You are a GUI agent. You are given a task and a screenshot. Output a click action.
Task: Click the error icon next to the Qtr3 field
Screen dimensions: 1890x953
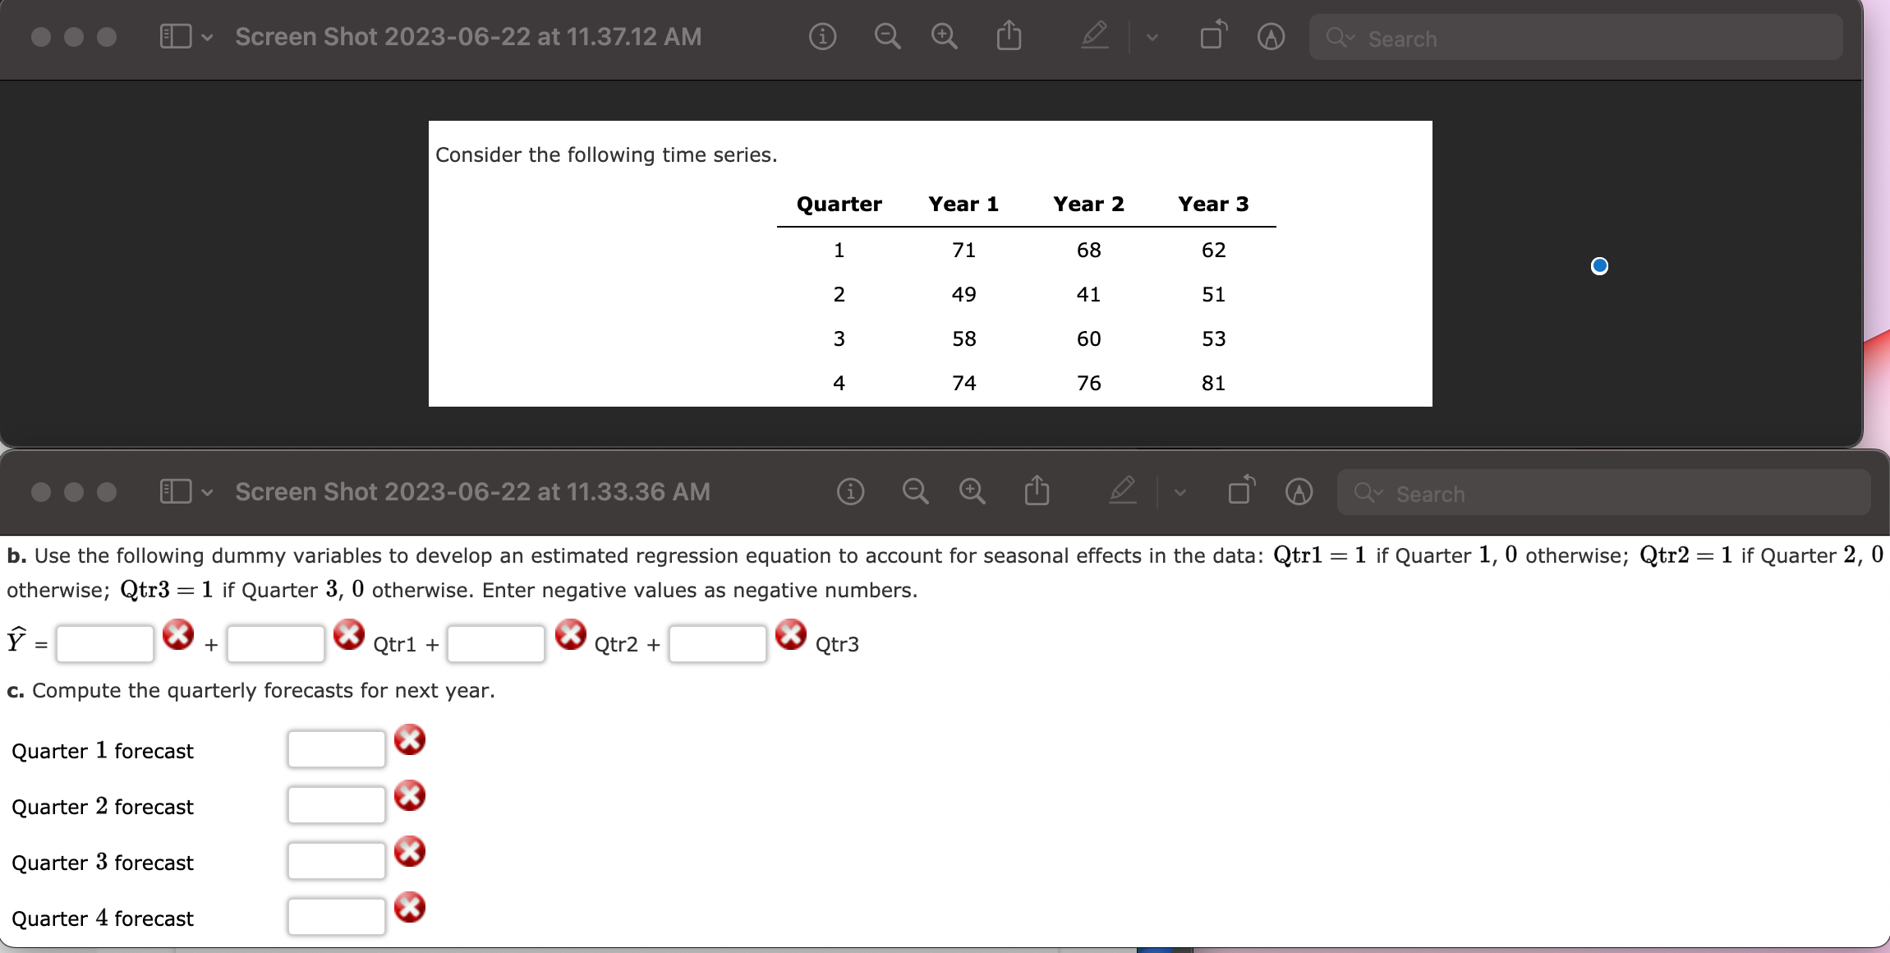coord(790,634)
